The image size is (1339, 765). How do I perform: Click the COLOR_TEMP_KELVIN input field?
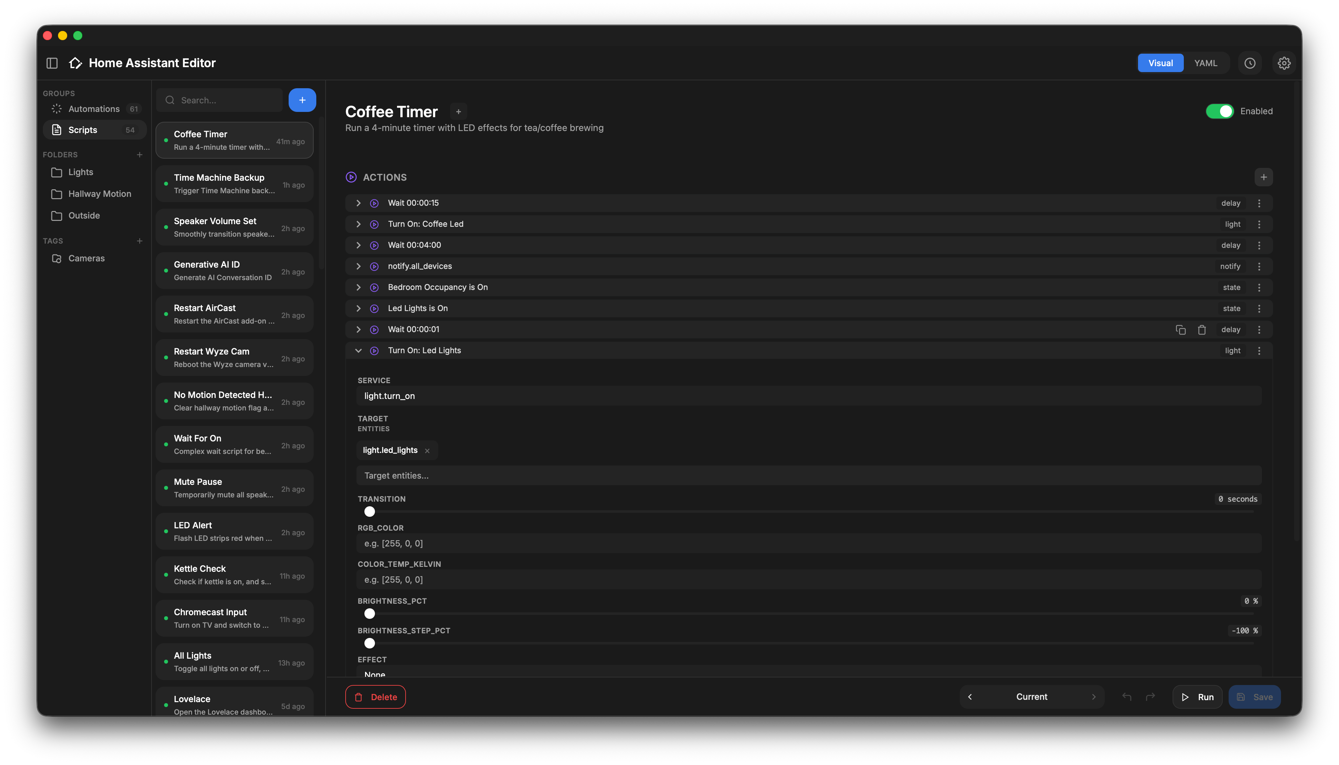coord(808,580)
